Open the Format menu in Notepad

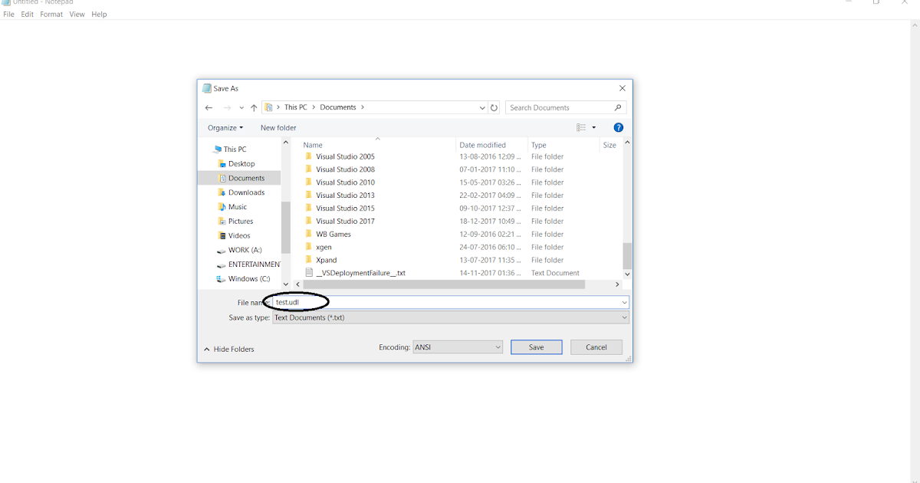click(x=51, y=14)
